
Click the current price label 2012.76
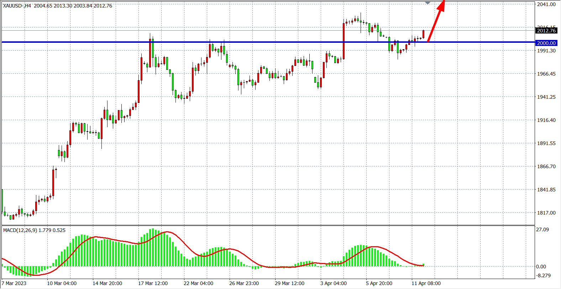pyautogui.click(x=546, y=31)
